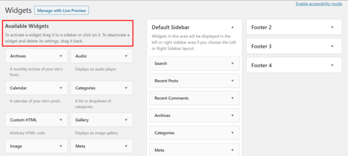Expand the Archives available widget arrow
The height and width of the screenshot is (156, 348).
coord(61,56)
